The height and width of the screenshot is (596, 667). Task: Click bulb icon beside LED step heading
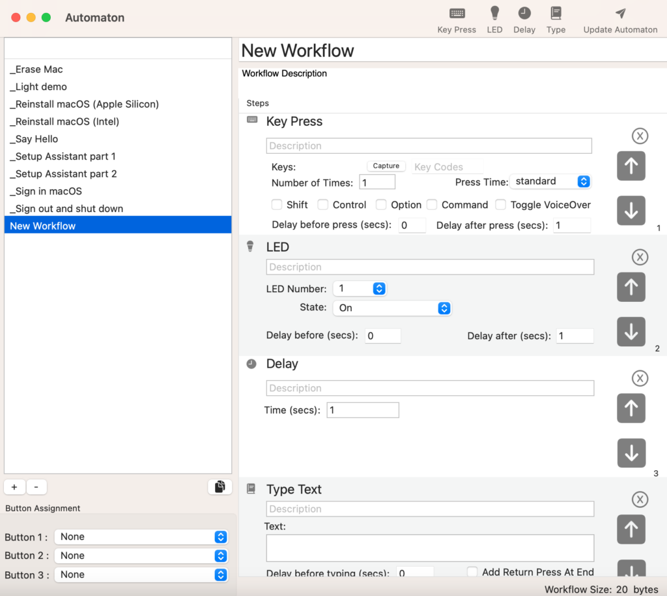coord(250,246)
